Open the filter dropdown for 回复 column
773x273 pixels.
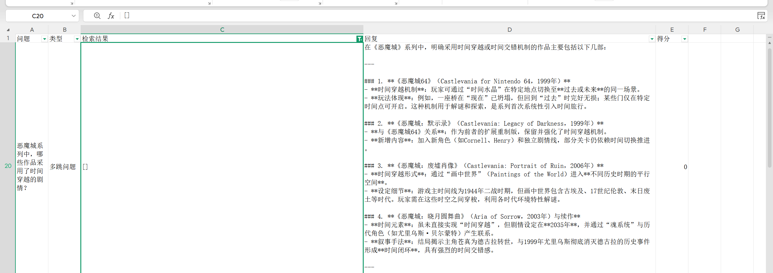tap(652, 39)
